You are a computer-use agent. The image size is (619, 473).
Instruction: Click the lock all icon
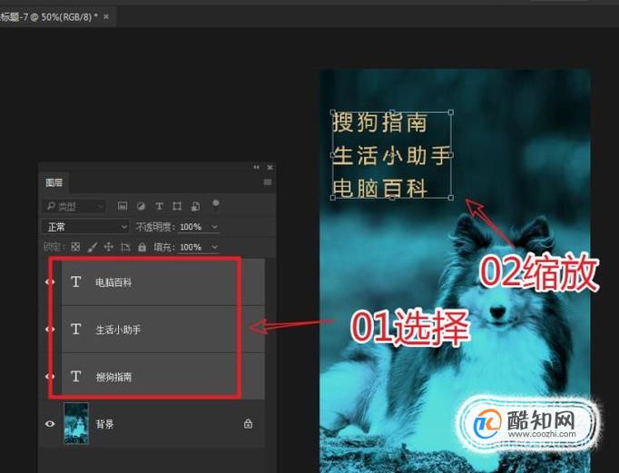click(x=142, y=247)
